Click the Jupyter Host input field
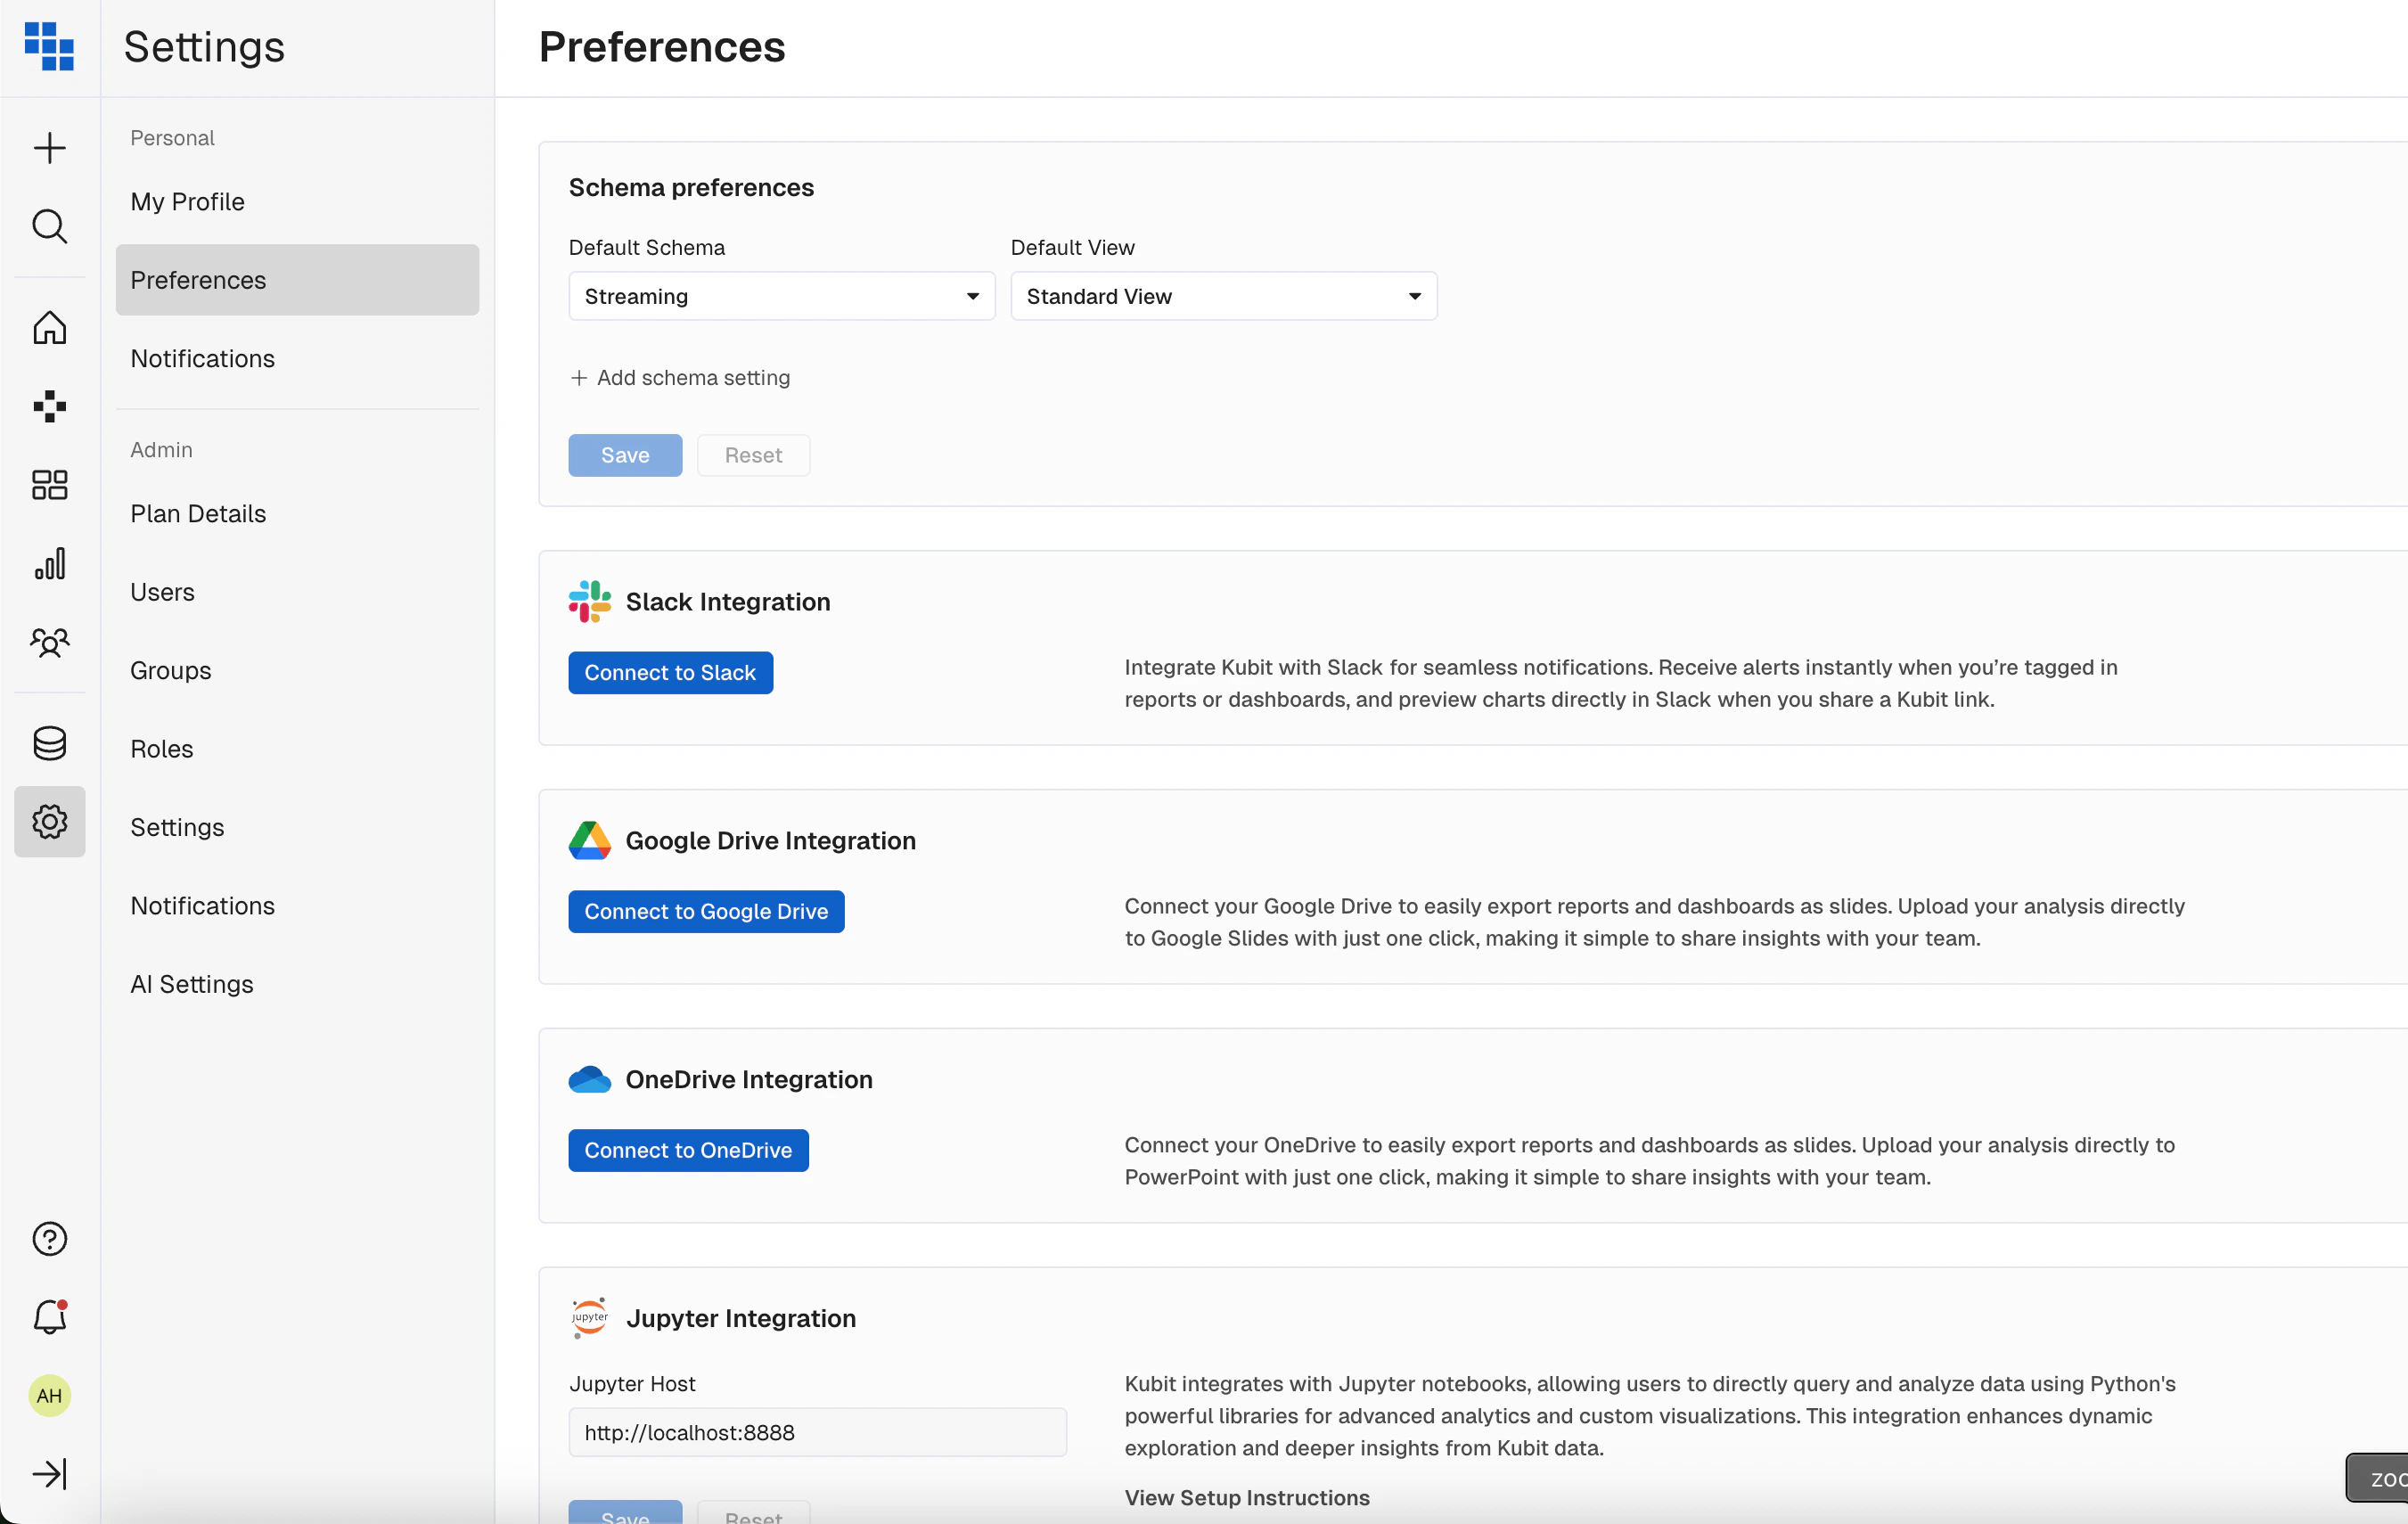The width and height of the screenshot is (2408, 1524). coord(817,1432)
